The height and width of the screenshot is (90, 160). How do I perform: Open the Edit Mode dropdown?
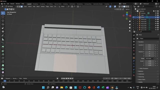[10, 7]
